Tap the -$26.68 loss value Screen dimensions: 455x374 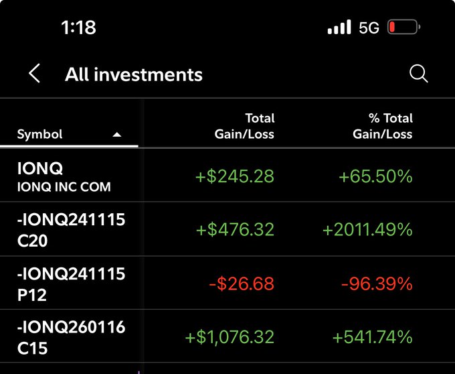(x=241, y=284)
